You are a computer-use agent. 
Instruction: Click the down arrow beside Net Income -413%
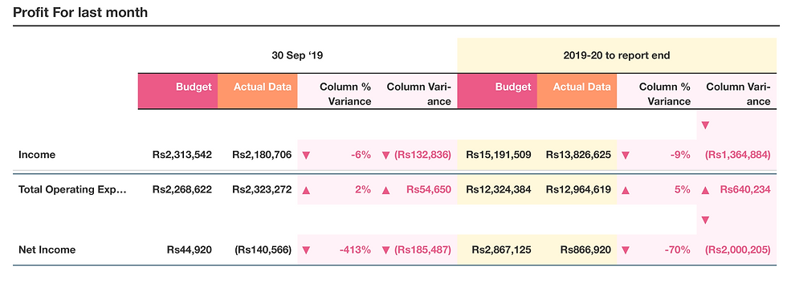306,249
